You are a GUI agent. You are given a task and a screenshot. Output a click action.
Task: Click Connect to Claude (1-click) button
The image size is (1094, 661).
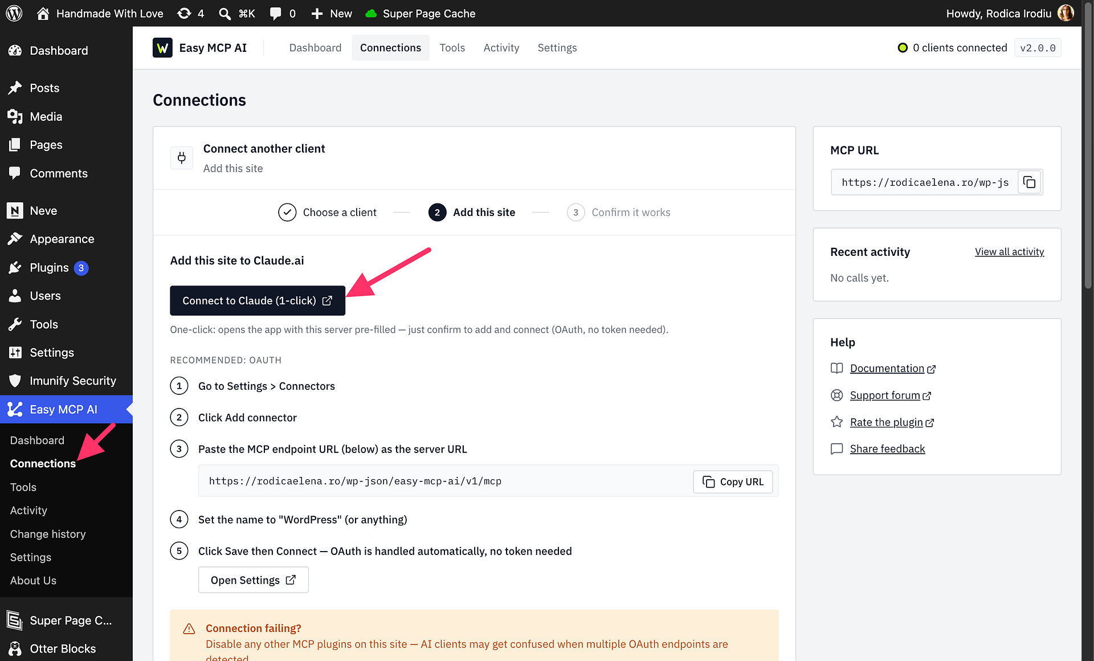(258, 300)
